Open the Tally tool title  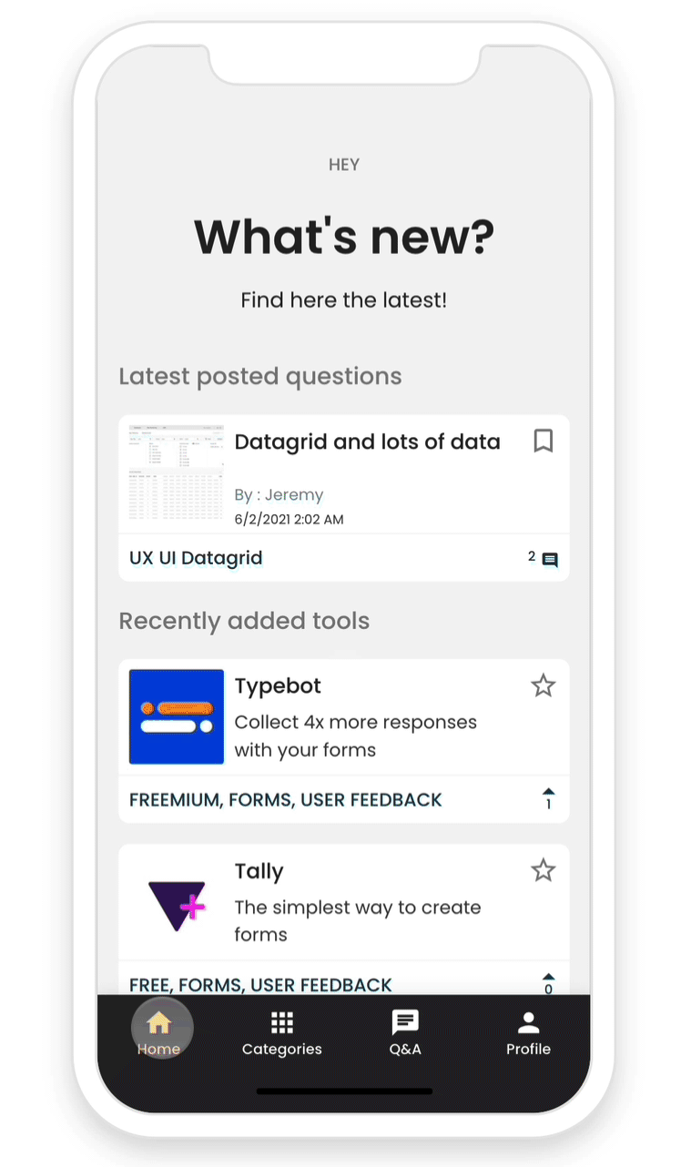pos(259,871)
